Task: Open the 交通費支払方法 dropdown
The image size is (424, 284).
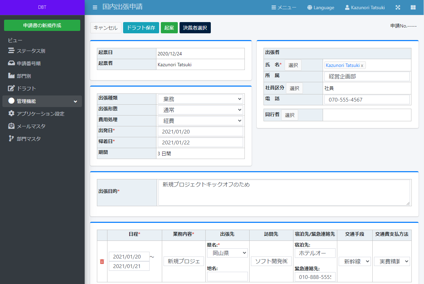Action: coord(392,261)
